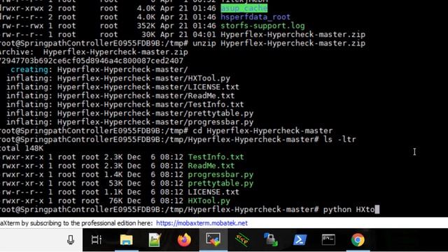Open Task View from the taskbar

97,239
